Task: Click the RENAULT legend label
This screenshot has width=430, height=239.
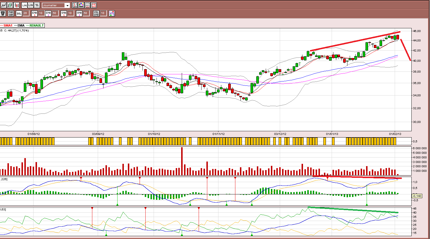Action: point(37,25)
